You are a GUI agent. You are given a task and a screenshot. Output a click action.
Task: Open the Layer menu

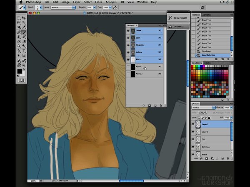coord(77,2)
